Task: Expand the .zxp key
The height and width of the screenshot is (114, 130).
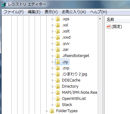Action: click(52, 68)
